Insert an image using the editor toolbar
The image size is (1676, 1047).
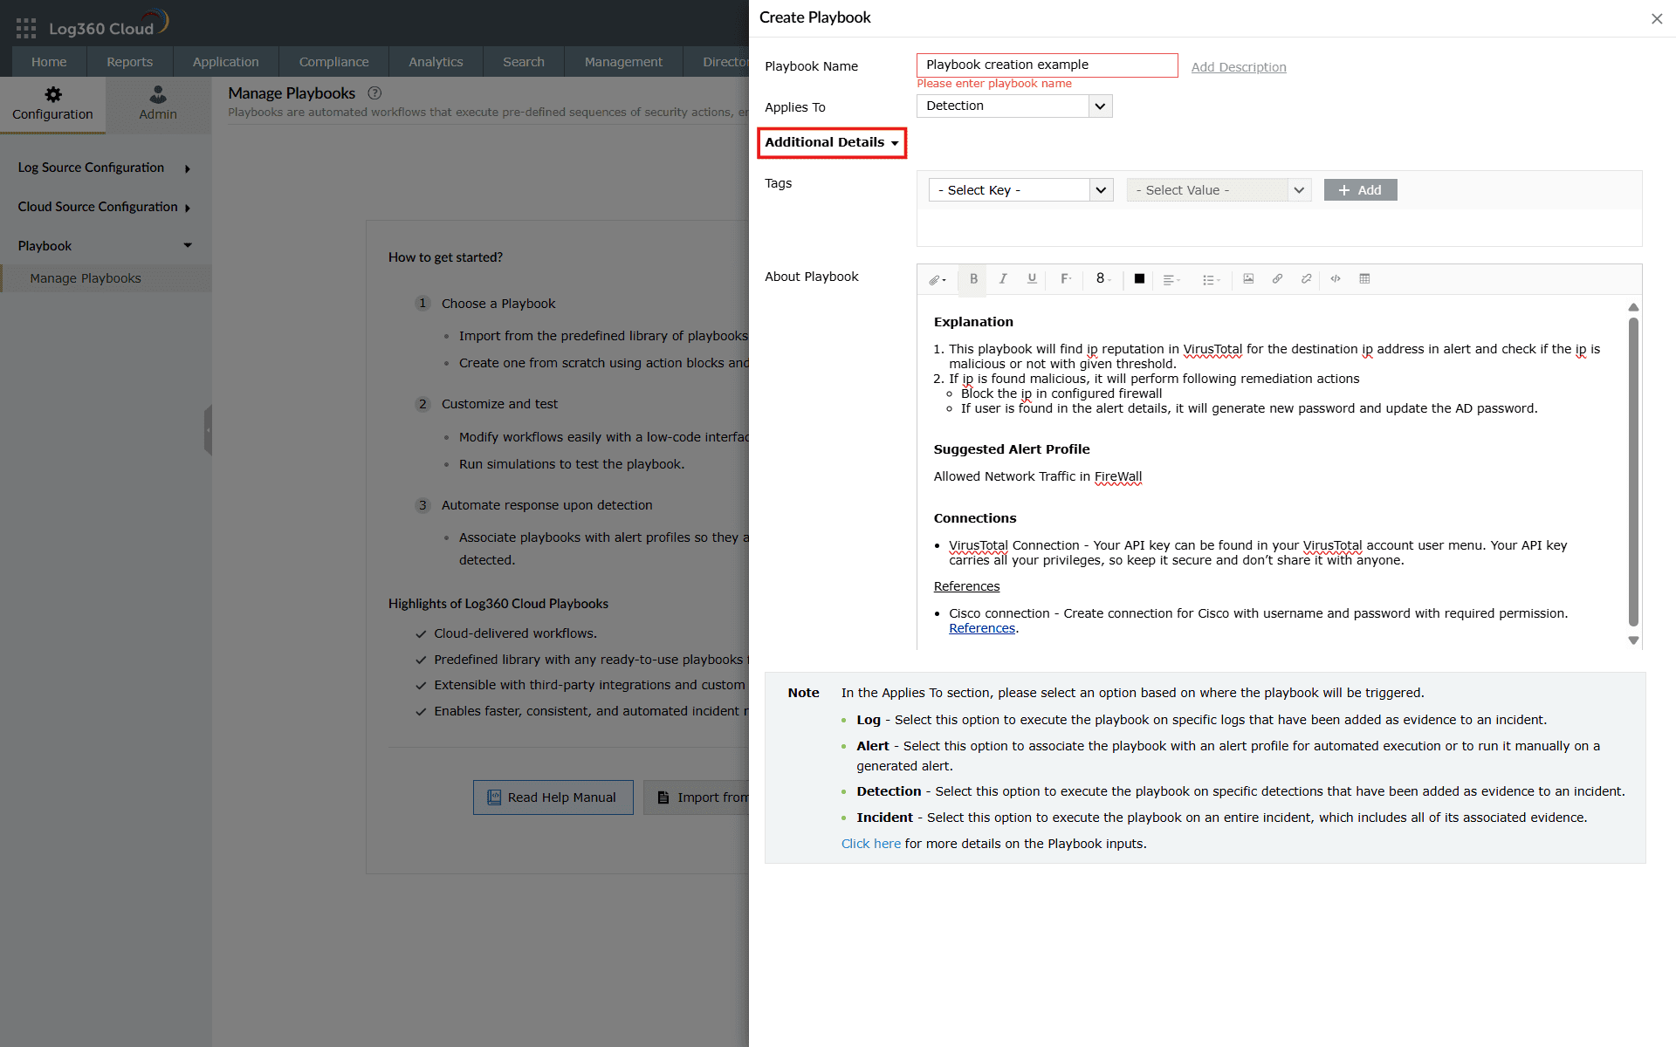point(1248,279)
